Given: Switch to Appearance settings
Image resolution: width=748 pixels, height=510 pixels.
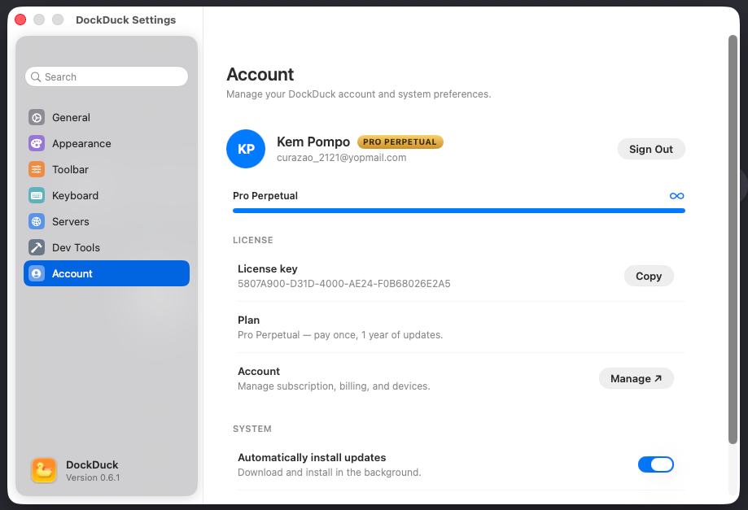Looking at the screenshot, I should tap(107, 143).
